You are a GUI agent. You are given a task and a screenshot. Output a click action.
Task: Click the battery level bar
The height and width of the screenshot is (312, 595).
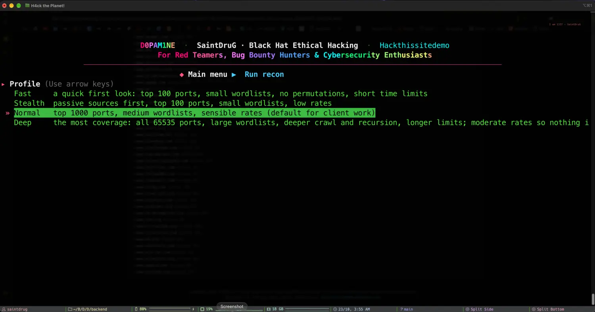[169, 309]
